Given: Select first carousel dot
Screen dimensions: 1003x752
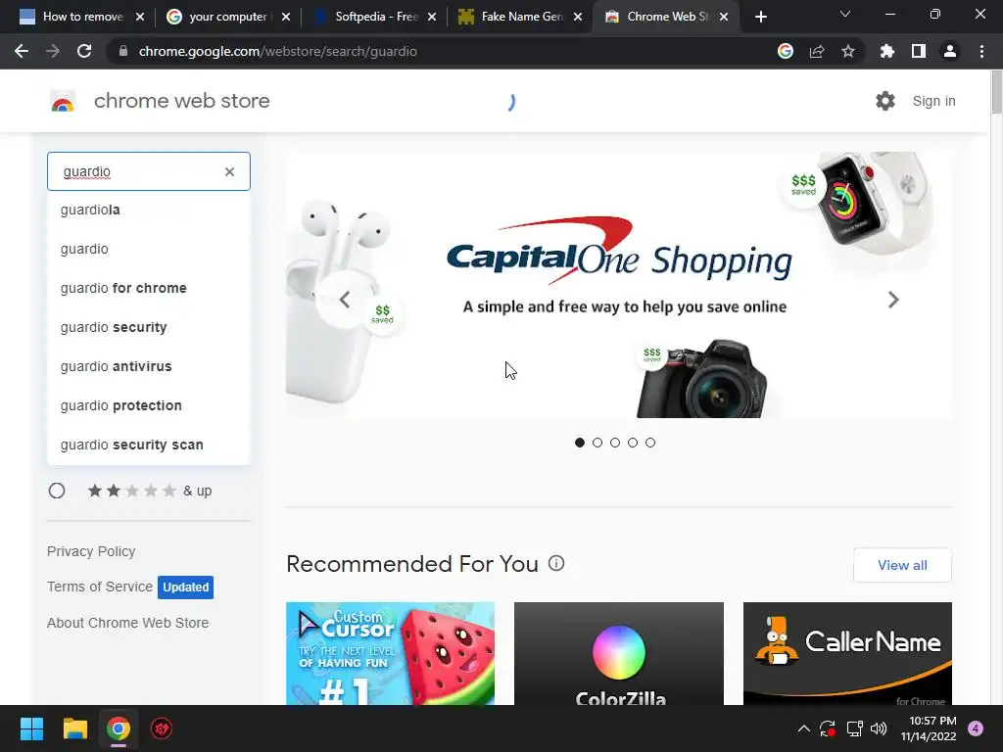Looking at the screenshot, I should click(x=580, y=443).
